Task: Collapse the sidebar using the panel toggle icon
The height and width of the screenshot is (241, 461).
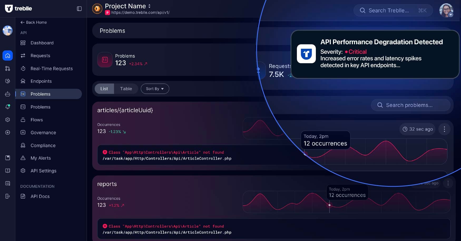Action: tap(79, 9)
